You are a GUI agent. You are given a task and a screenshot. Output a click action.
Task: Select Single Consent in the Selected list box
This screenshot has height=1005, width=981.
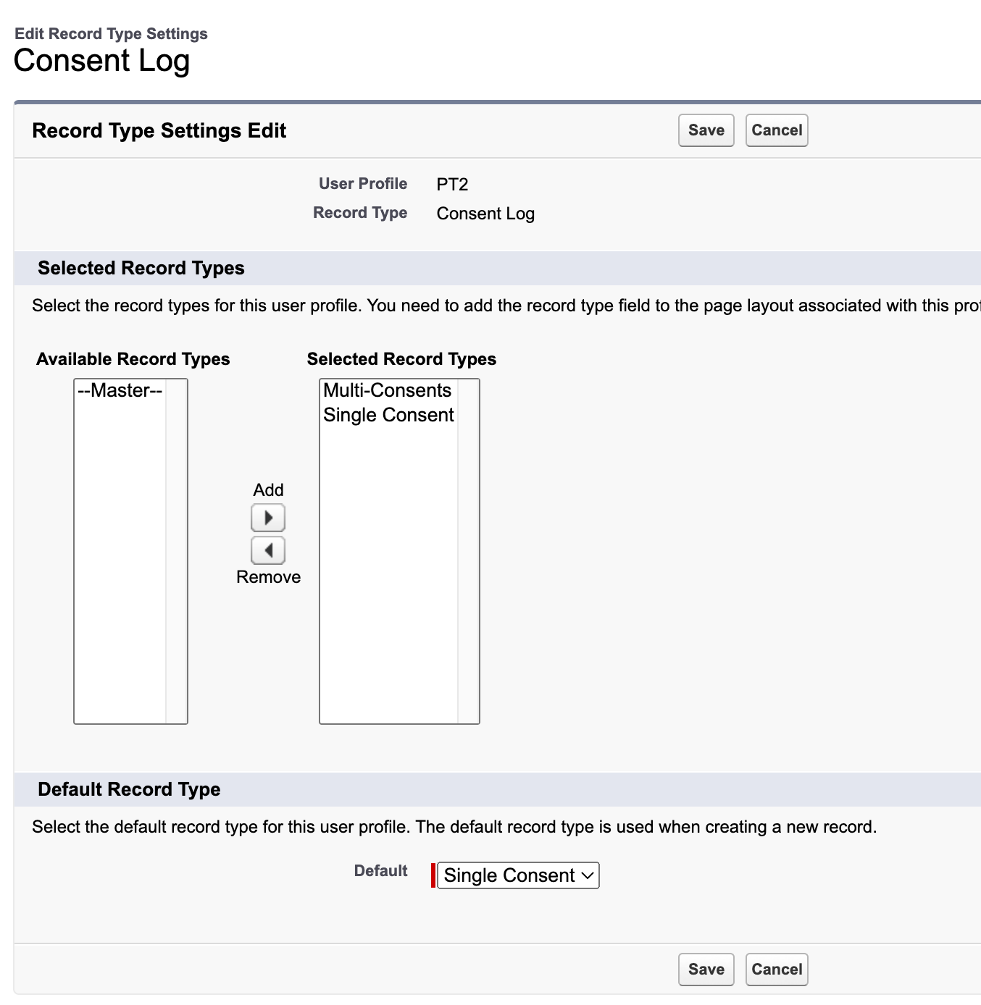(388, 416)
